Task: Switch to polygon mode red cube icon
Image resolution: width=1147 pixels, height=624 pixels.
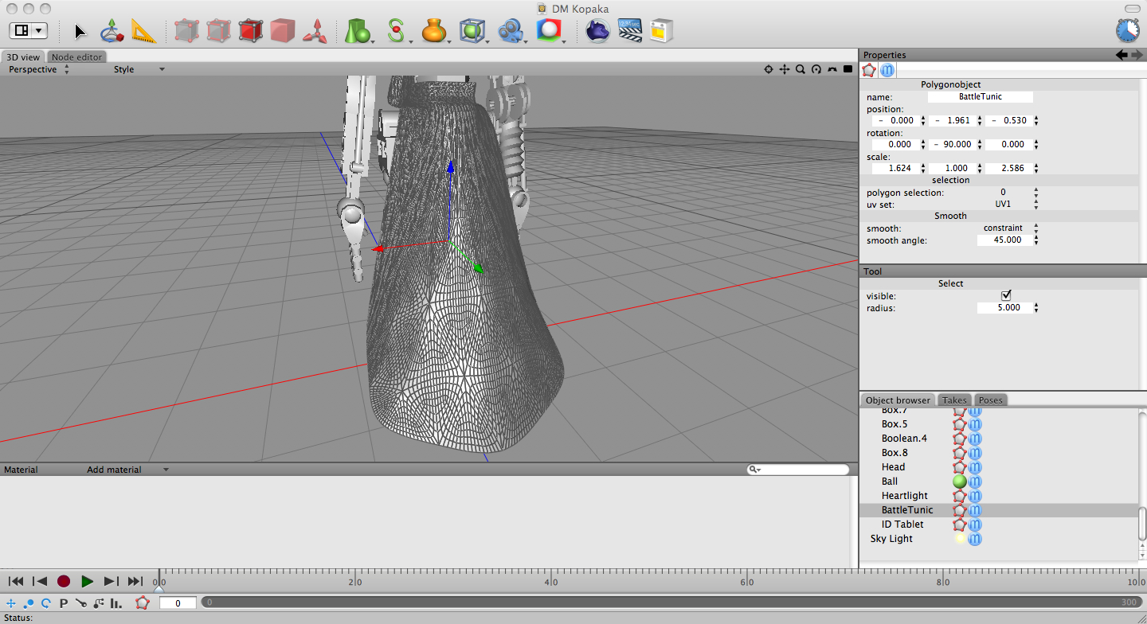Action: point(250,31)
